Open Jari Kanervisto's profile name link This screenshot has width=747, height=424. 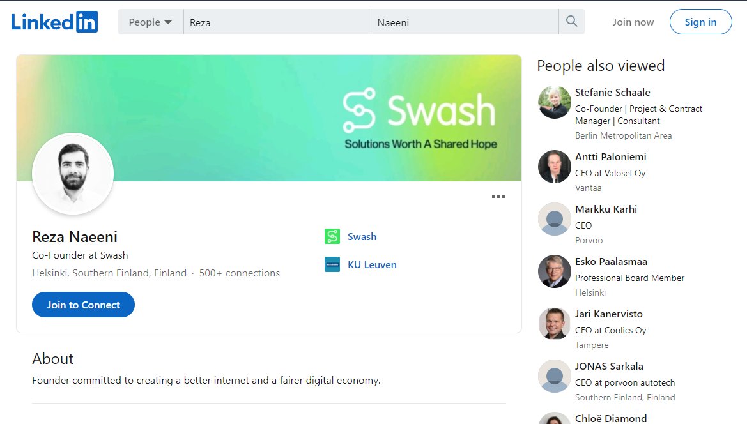[609, 314]
